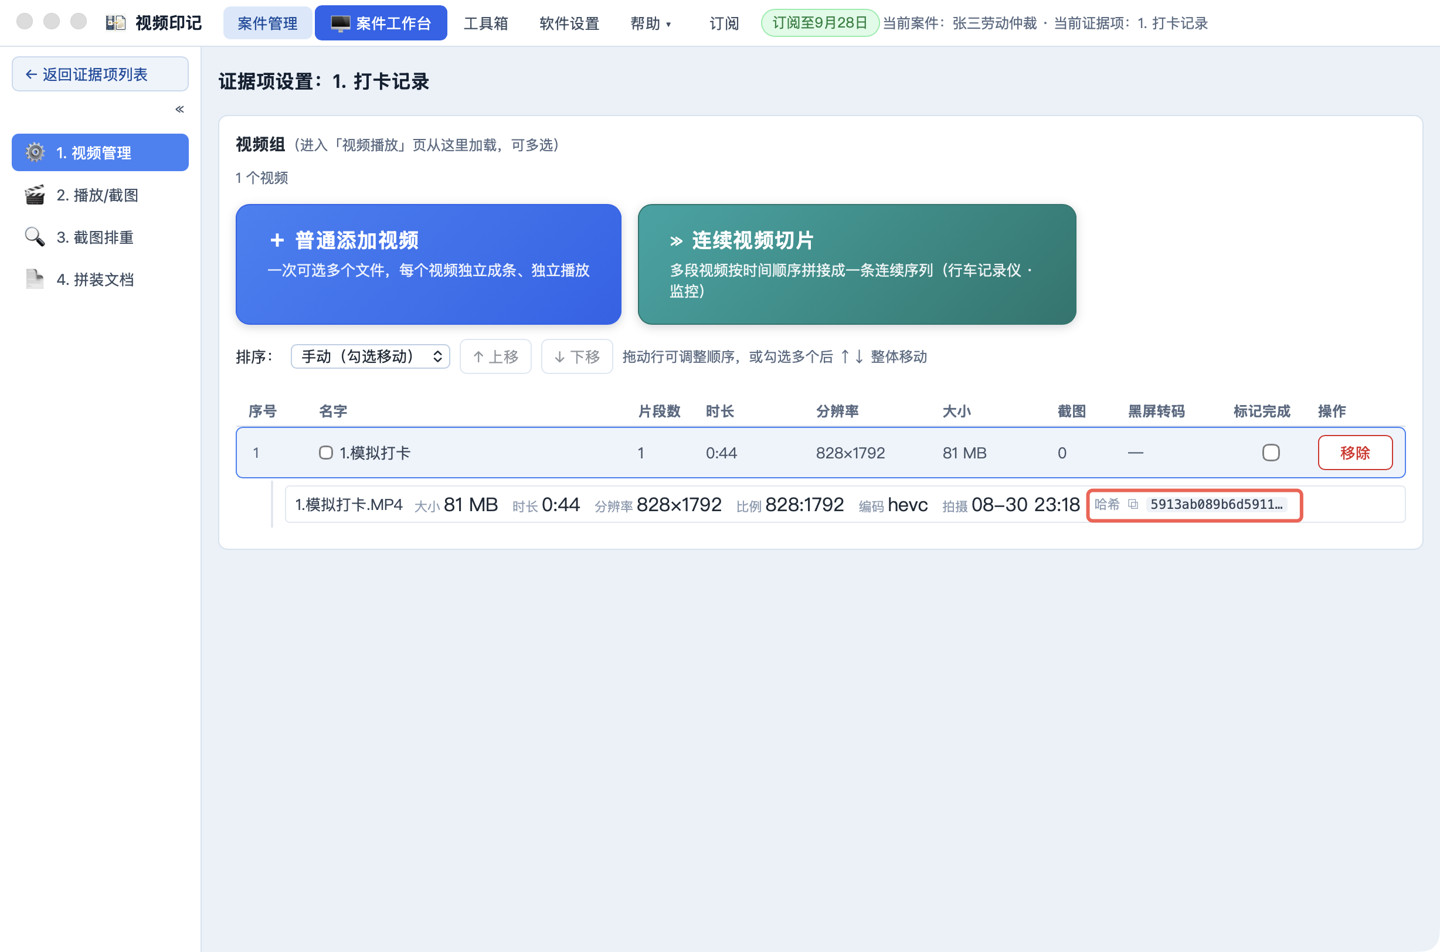The height and width of the screenshot is (952, 1440).
Task: Click the document icon beside 拼装文档
Action: 35,279
